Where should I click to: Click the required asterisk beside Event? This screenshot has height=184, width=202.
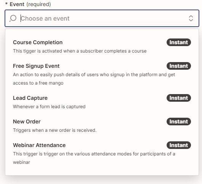(6, 3)
